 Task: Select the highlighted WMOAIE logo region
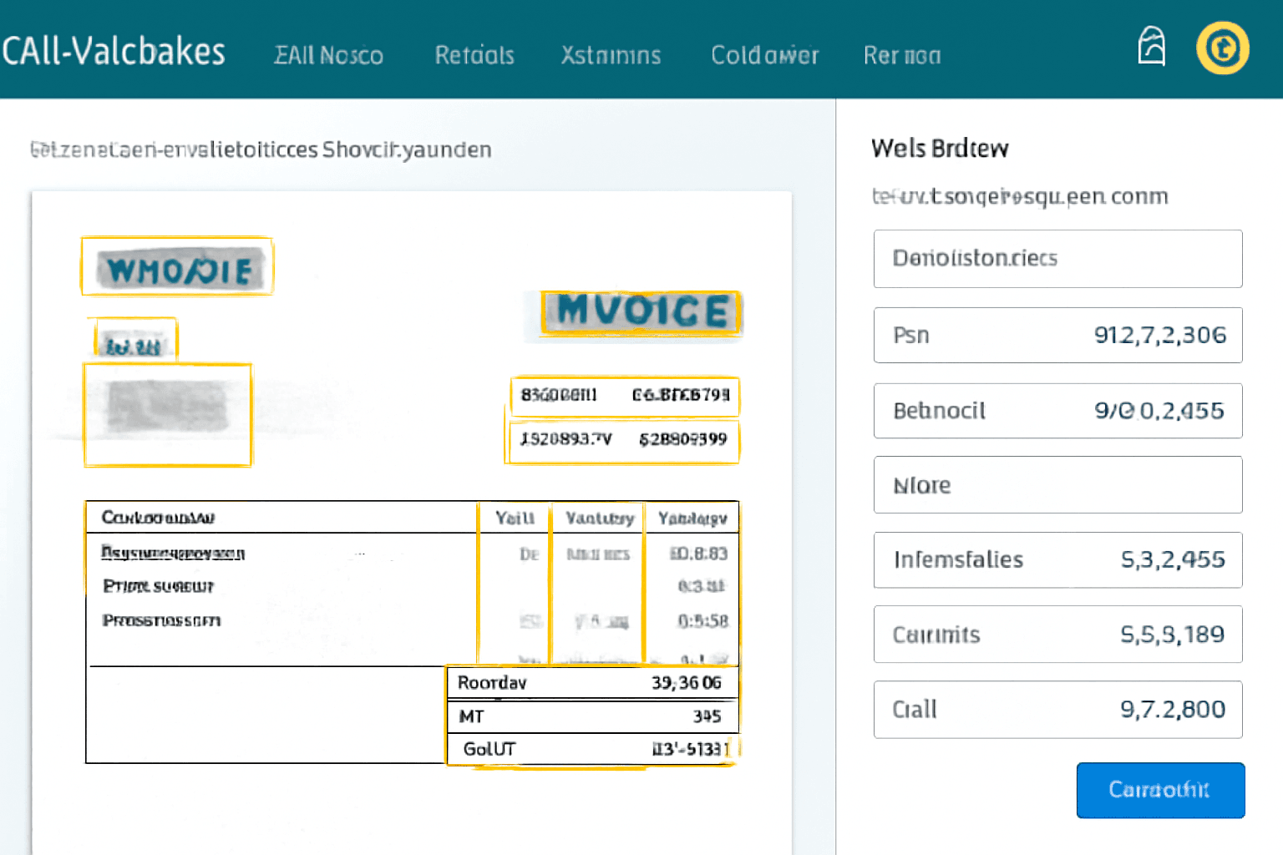point(177,266)
